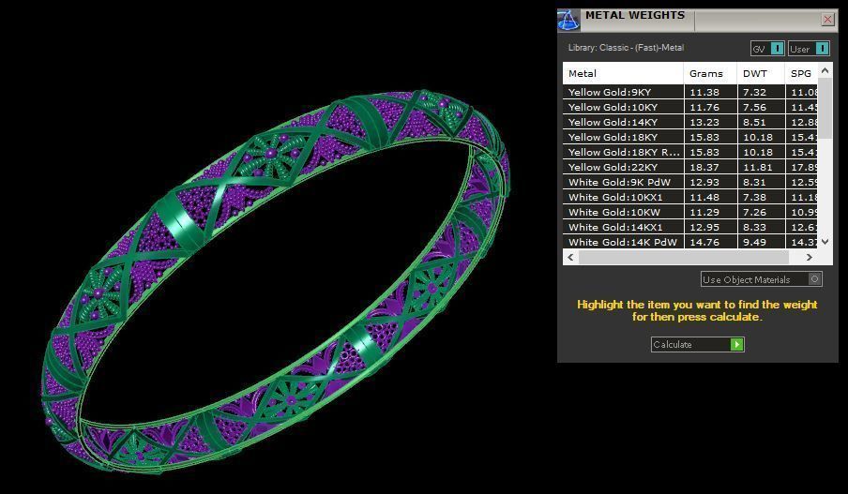The height and width of the screenshot is (494, 848).
Task: Select the Yellow Gold:18KY row
Action: [690, 137]
